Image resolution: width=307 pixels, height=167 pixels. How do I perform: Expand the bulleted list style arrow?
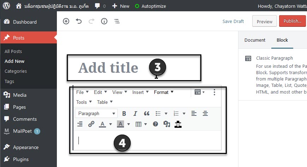tap(166, 114)
